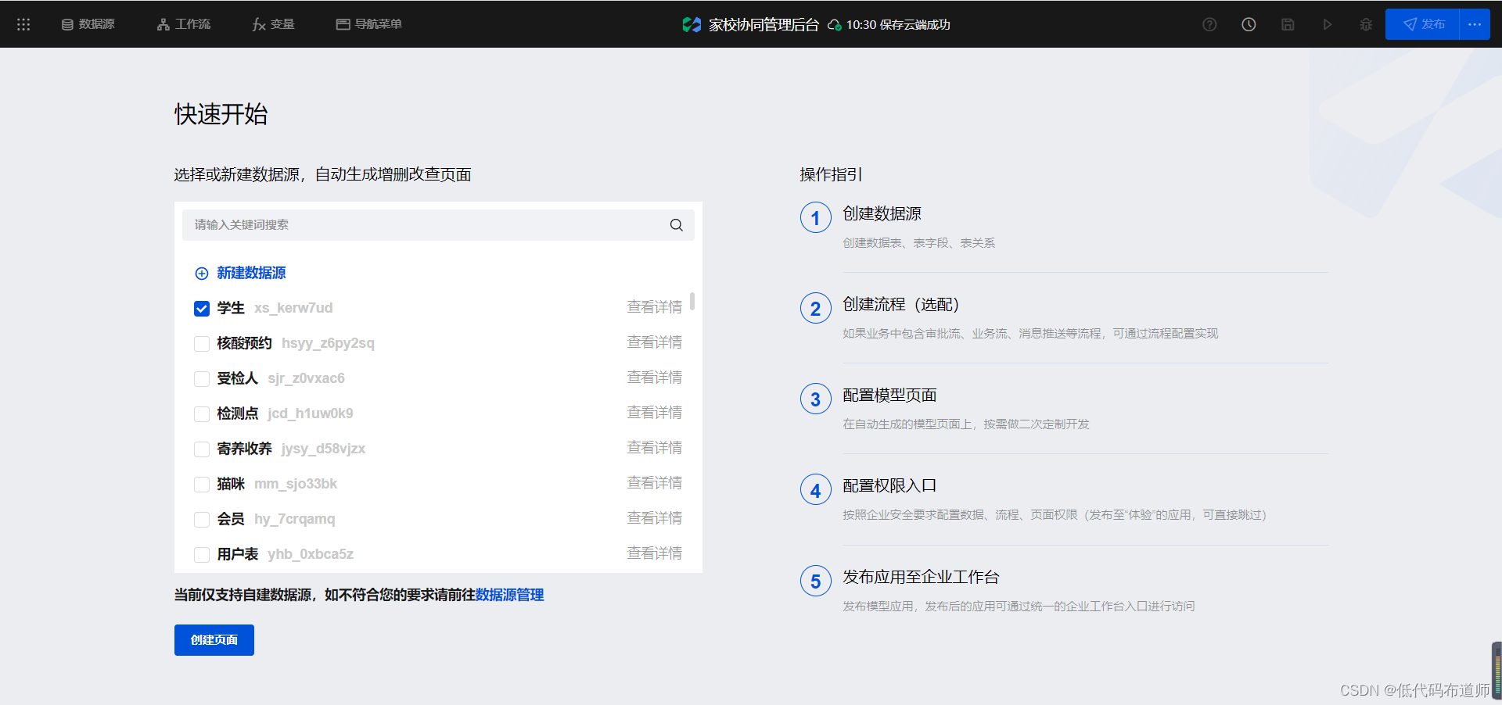Click step 2 circle 创建流程
The width and height of the screenshot is (1502, 705).
point(815,308)
